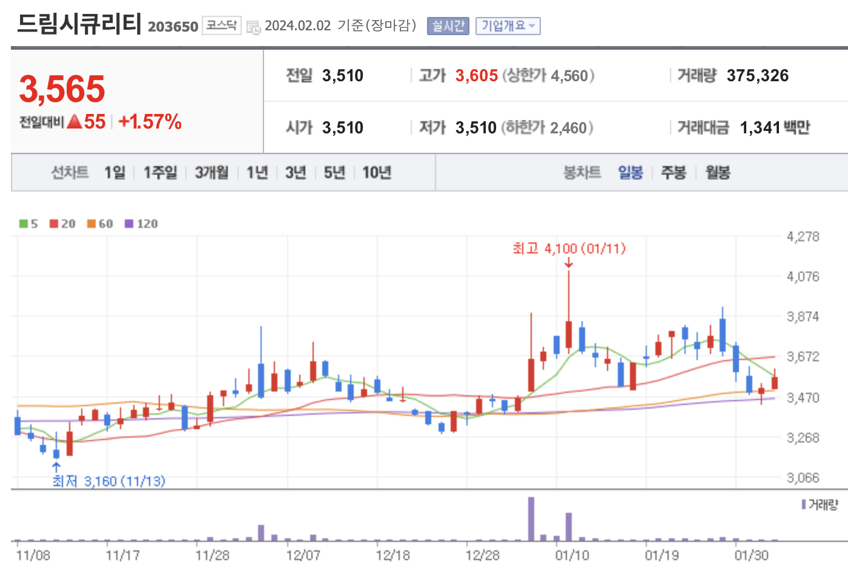Click the 하한가 2,460 text

pos(547,128)
